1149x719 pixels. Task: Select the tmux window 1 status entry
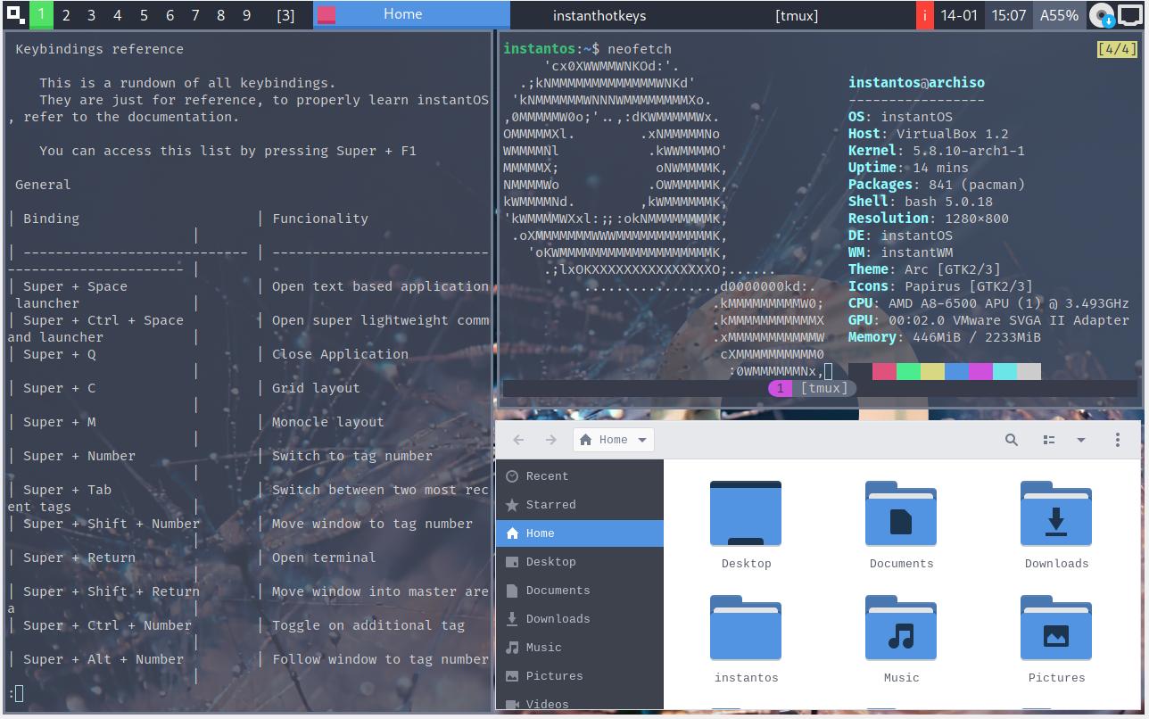point(812,388)
